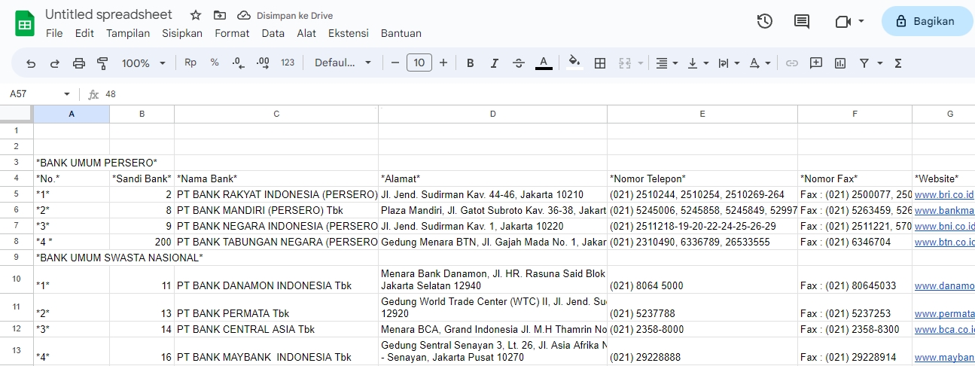Click the Bagikan share button
Screen dimensions: 975x366
tap(926, 21)
